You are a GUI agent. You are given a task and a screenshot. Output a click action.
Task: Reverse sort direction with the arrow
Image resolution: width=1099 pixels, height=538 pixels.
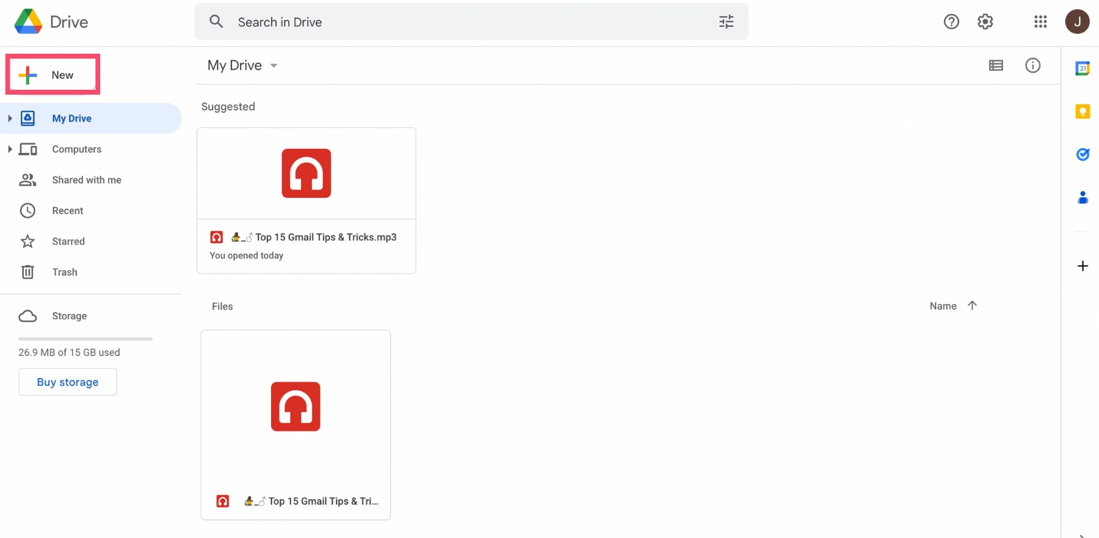pos(972,305)
